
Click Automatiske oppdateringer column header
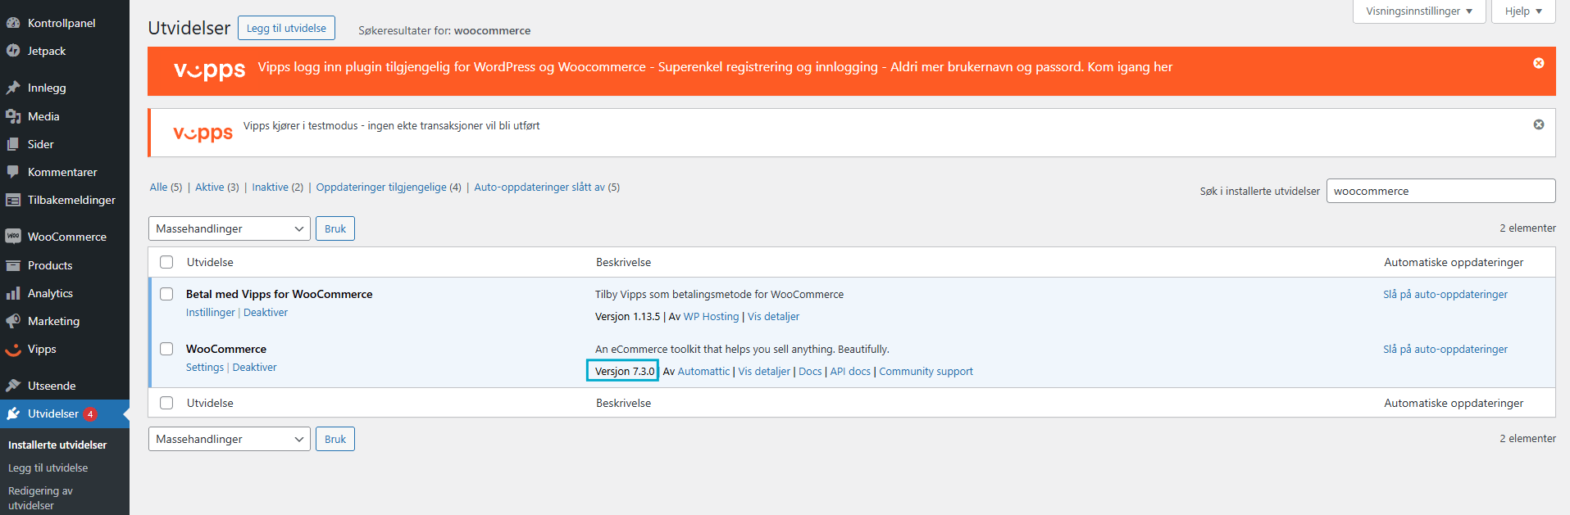[1454, 262]
